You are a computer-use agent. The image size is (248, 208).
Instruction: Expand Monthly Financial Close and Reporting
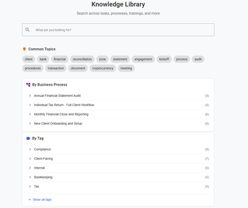tap(118, 114)
